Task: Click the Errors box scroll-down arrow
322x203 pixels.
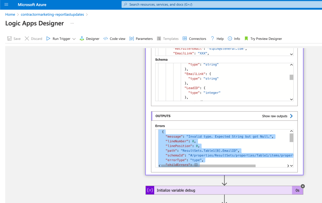Action: tap(291, 166)
